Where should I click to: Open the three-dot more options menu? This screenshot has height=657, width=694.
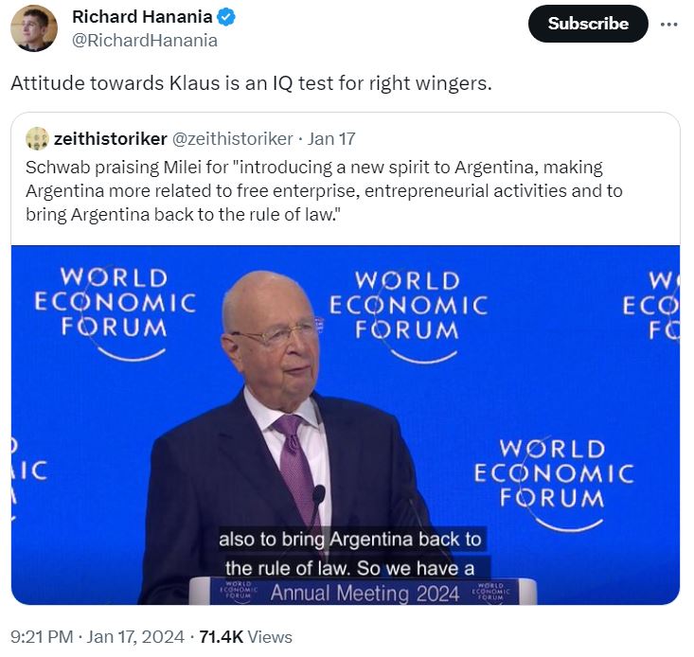(668, 25)
